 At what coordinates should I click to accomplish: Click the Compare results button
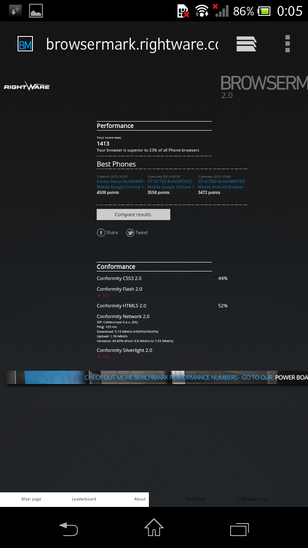click(133, 214)
